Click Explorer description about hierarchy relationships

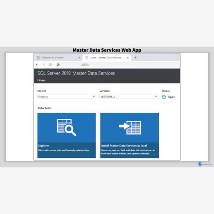(64, 150)
